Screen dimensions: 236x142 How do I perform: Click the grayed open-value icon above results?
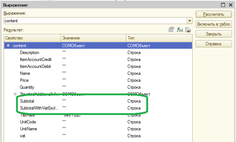coord(171,30)
